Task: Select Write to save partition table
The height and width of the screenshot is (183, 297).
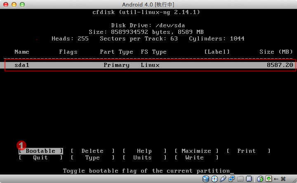Action: [195, 157]
